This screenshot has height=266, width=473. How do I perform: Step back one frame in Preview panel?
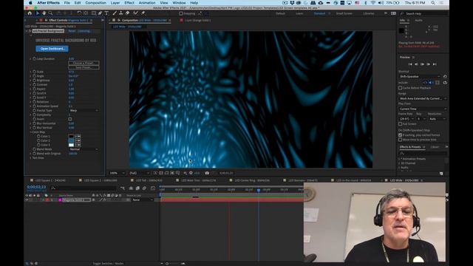[x=416, y=64]
